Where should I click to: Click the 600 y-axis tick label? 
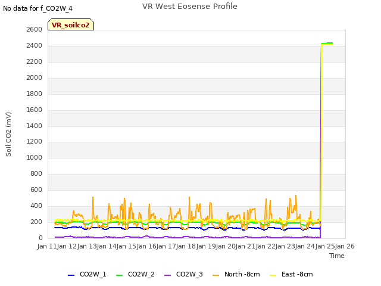pos(36,189)
